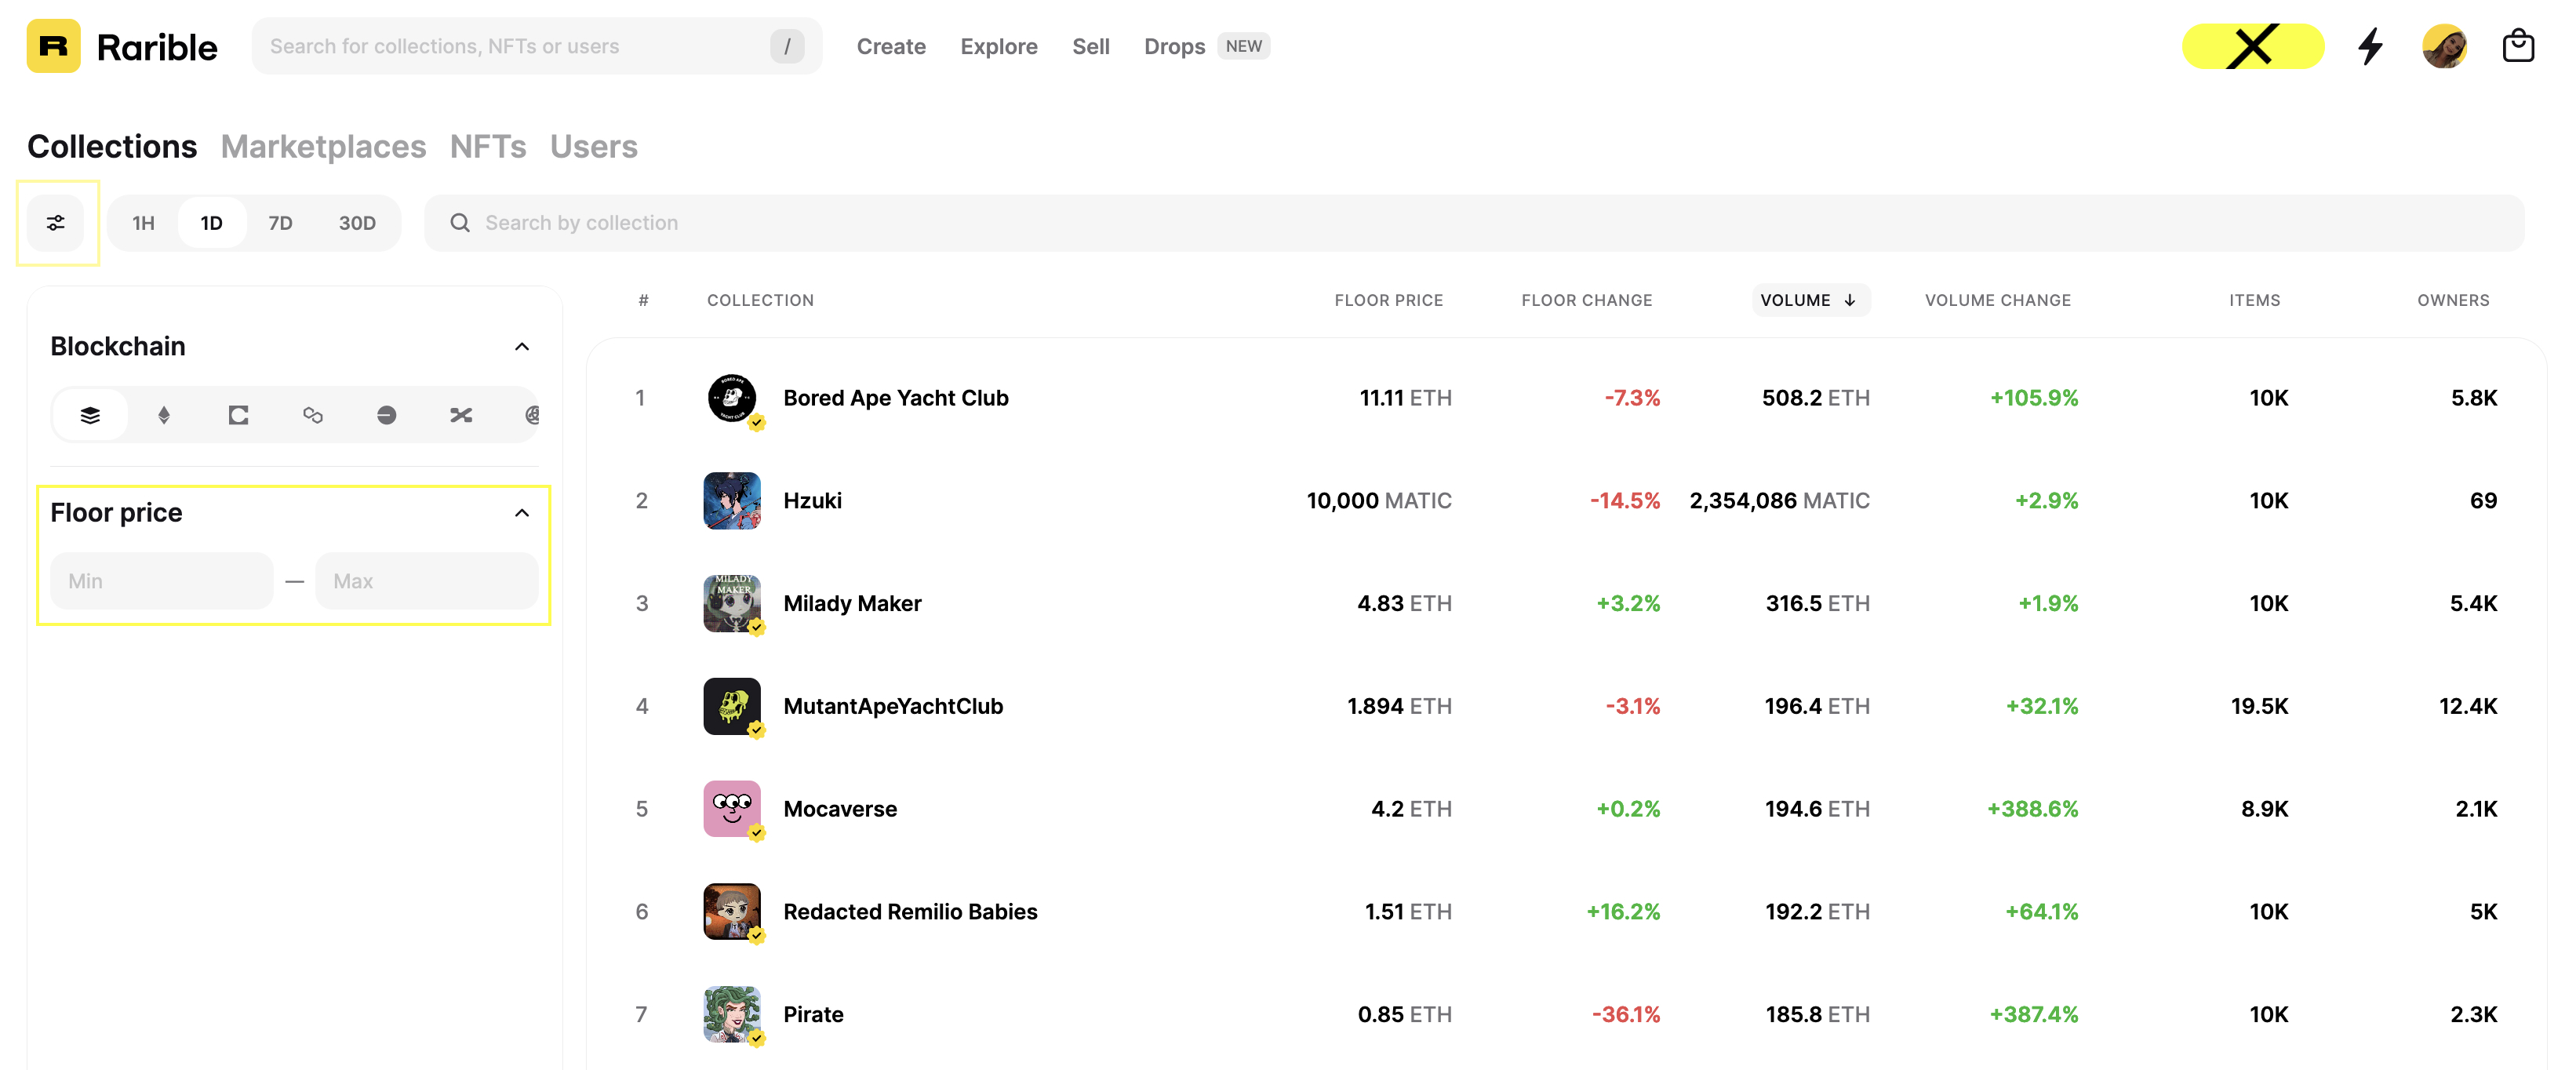Open Hzuki collection avatar

(x=732, y=501)
